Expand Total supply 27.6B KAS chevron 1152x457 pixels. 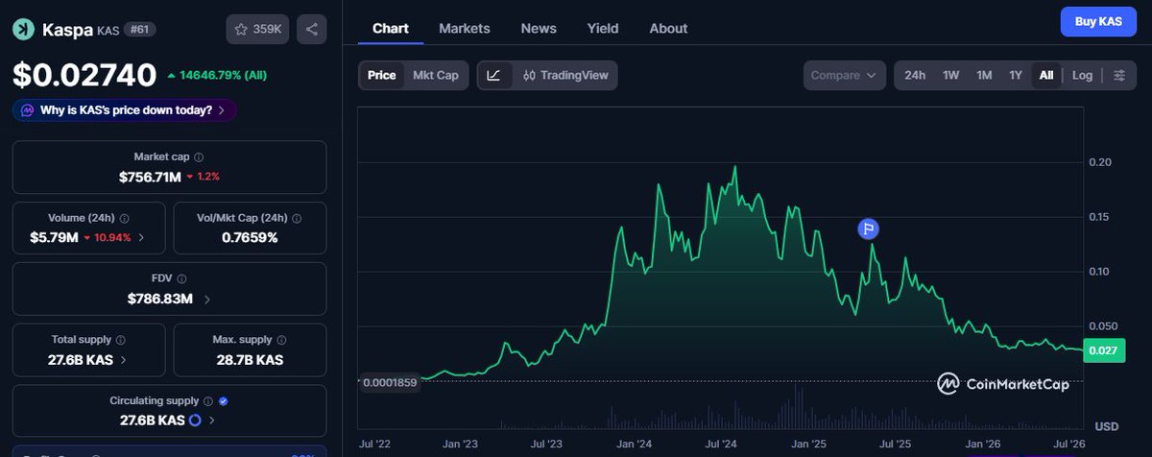[x=122, y=360]
